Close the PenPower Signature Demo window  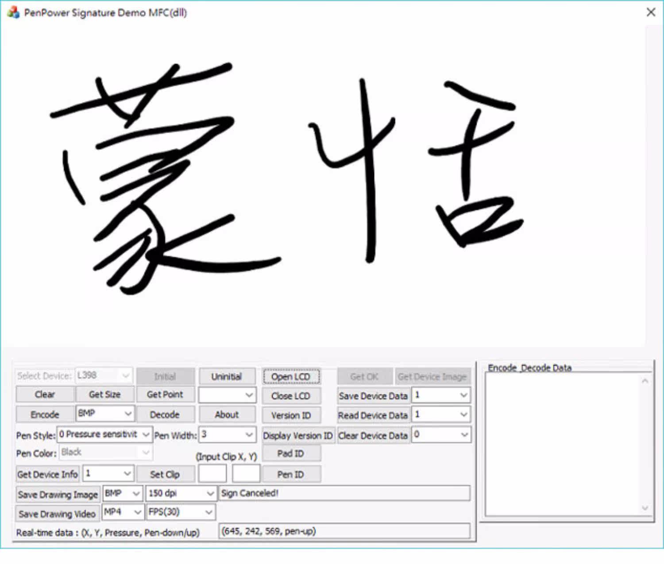pos(651,12)
